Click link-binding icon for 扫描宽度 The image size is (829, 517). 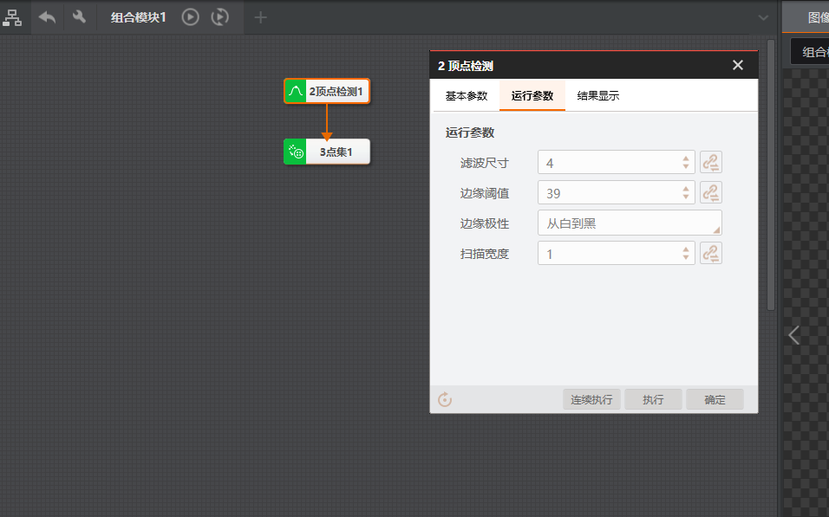tap(711, 253)
